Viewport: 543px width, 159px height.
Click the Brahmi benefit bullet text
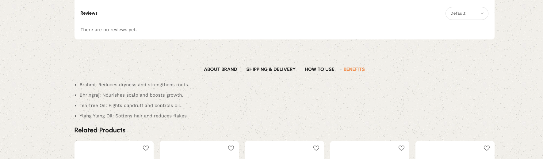[134, 85]
